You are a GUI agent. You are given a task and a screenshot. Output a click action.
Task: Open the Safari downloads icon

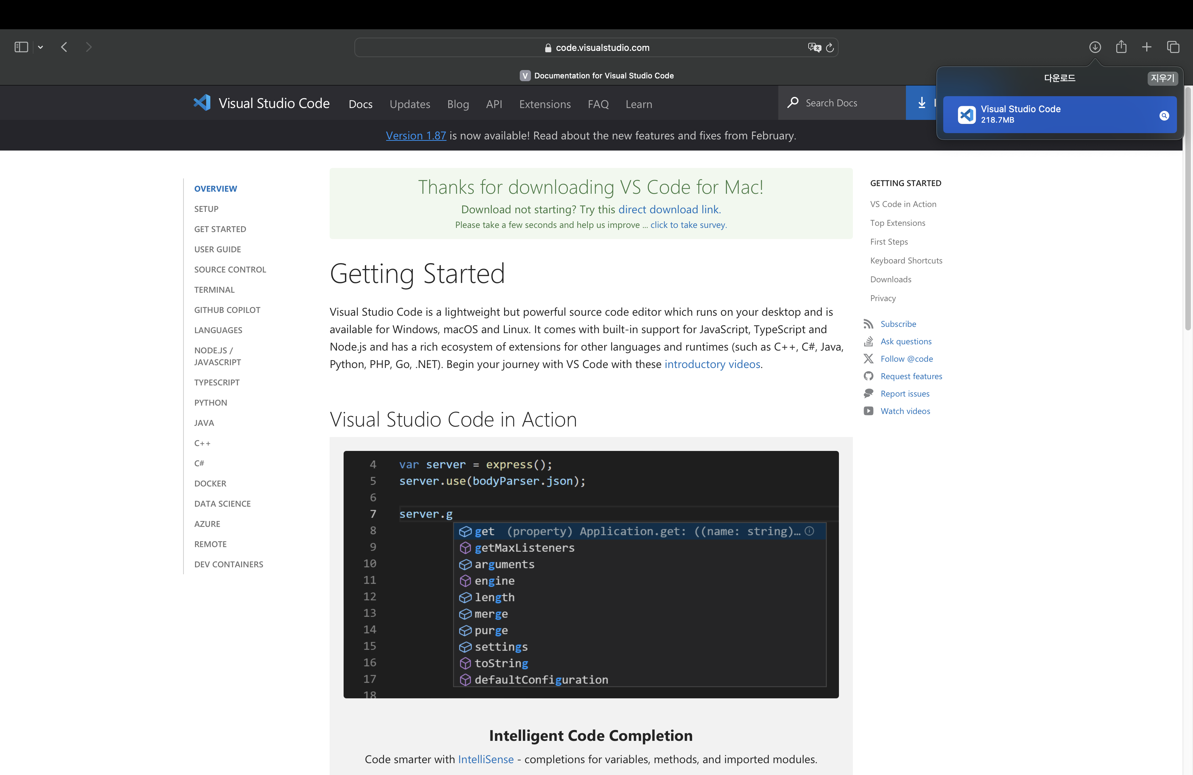pos(1095,47)
